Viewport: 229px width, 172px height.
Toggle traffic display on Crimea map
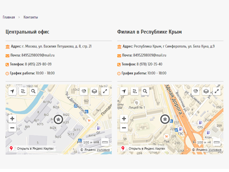click(195, 91)
